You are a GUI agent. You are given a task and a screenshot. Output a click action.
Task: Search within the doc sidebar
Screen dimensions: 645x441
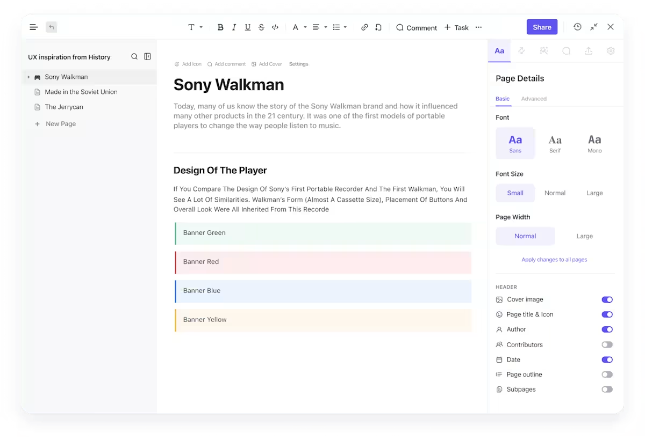(134, 56)
